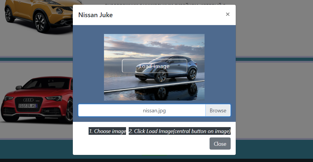Click the Browse file button
Viewport: 313px width, 162px height.
click(x=218, y=110)
